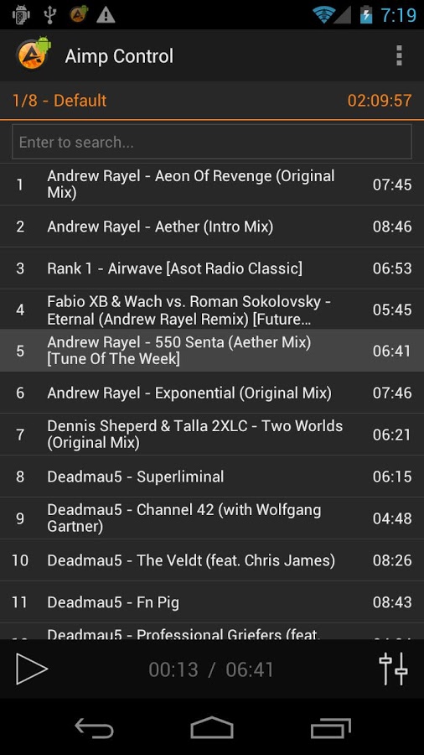Image resolution: width=424 pixels, height=755 pixels.
Task: Open the three-dot overflow menu
Action: point(399,56)
